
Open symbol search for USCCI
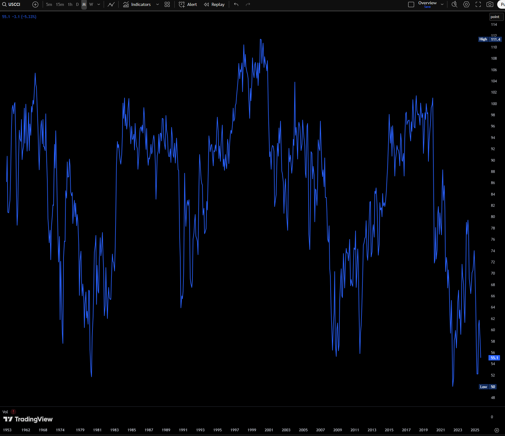(x=12, y=4)
